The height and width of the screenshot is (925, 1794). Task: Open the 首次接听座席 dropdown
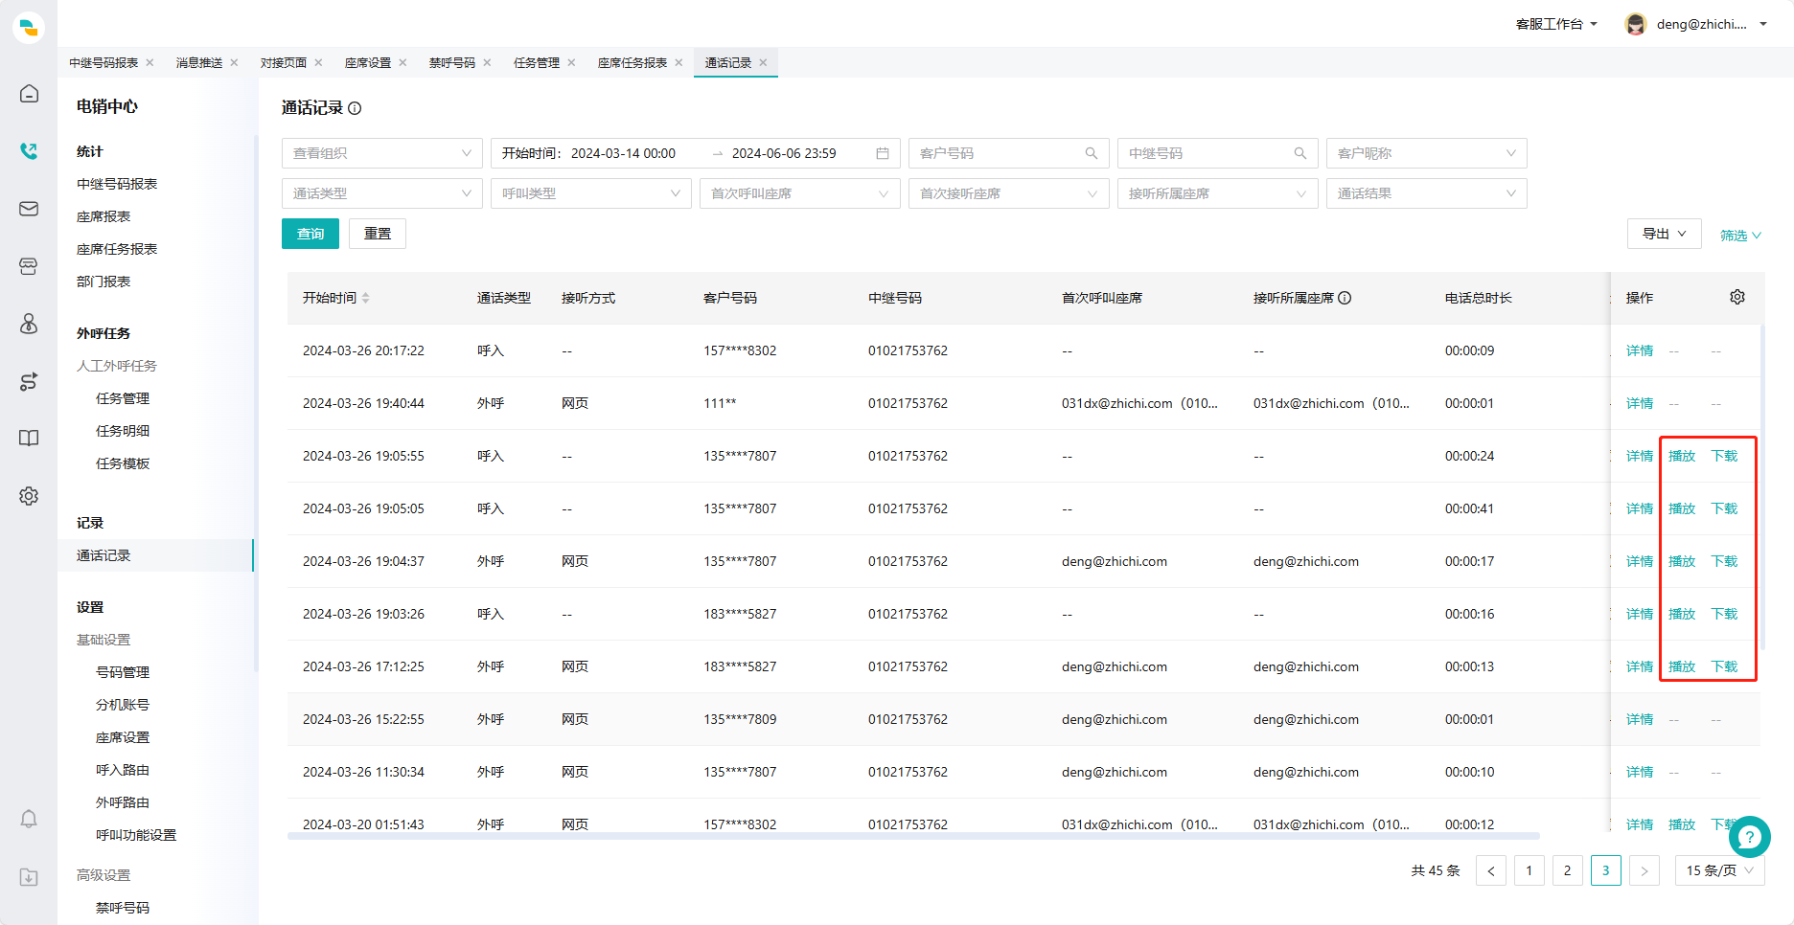(1009, 193)
